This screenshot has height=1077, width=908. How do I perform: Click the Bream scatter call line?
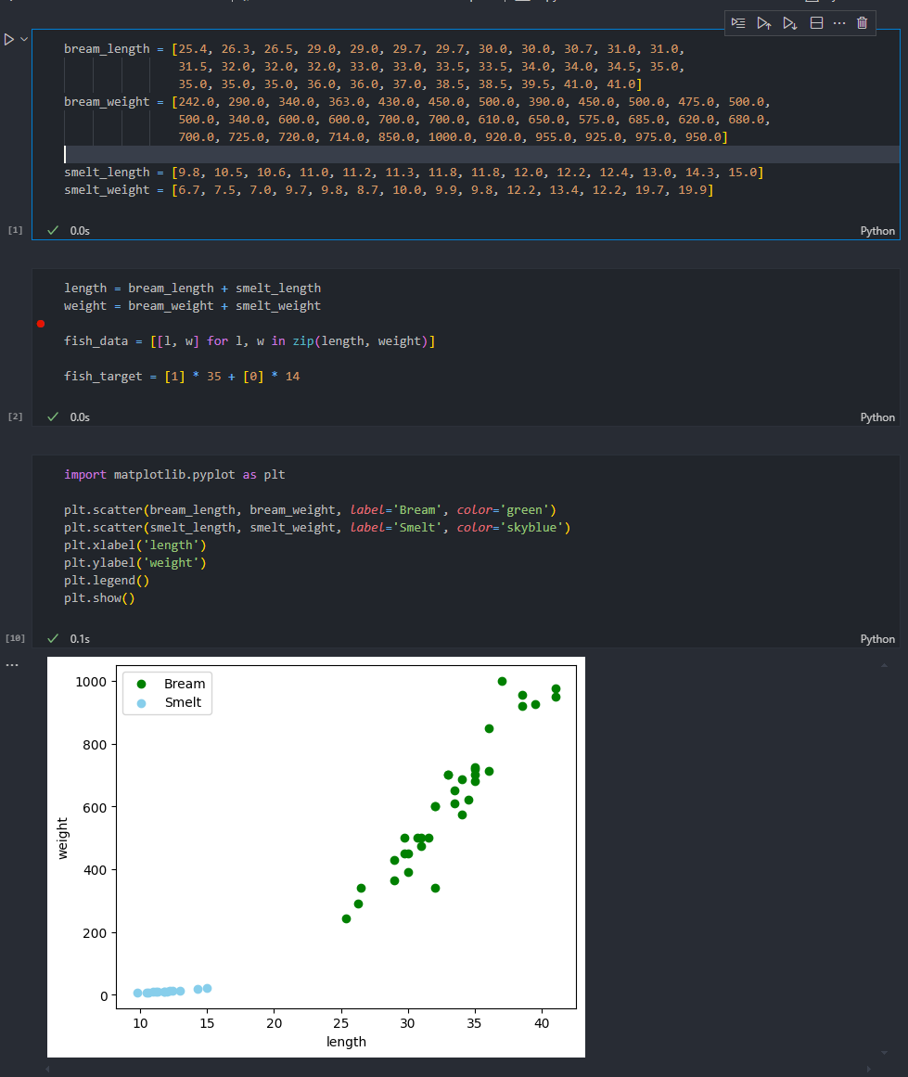point(310,509)
